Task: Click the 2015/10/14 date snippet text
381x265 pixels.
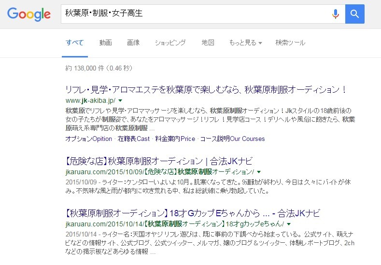Action: [81, 234]
